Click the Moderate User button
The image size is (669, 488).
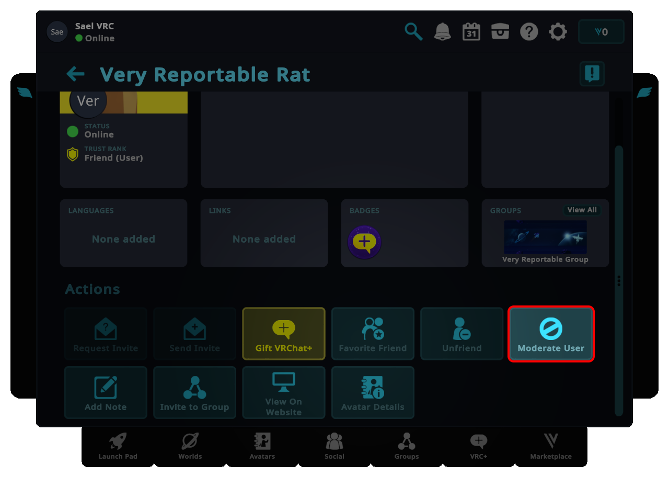tap(551, 334)
